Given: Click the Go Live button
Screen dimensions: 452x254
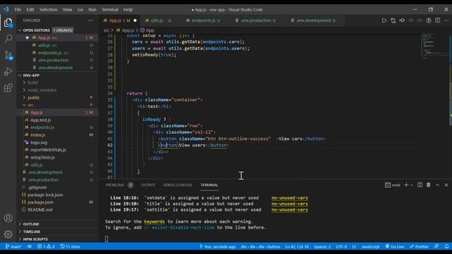Looking at the screenshot, I should 395,246.
